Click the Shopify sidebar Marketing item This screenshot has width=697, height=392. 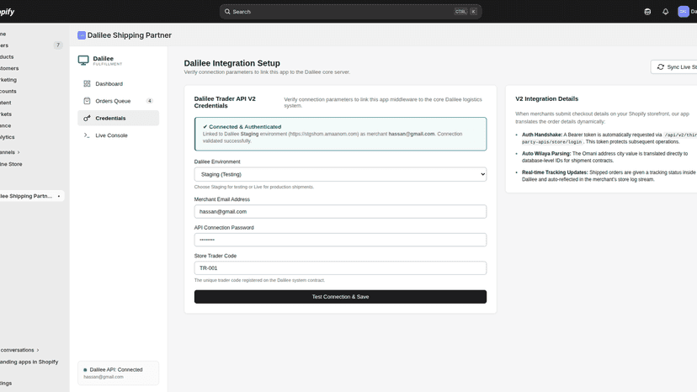point(8,80)
